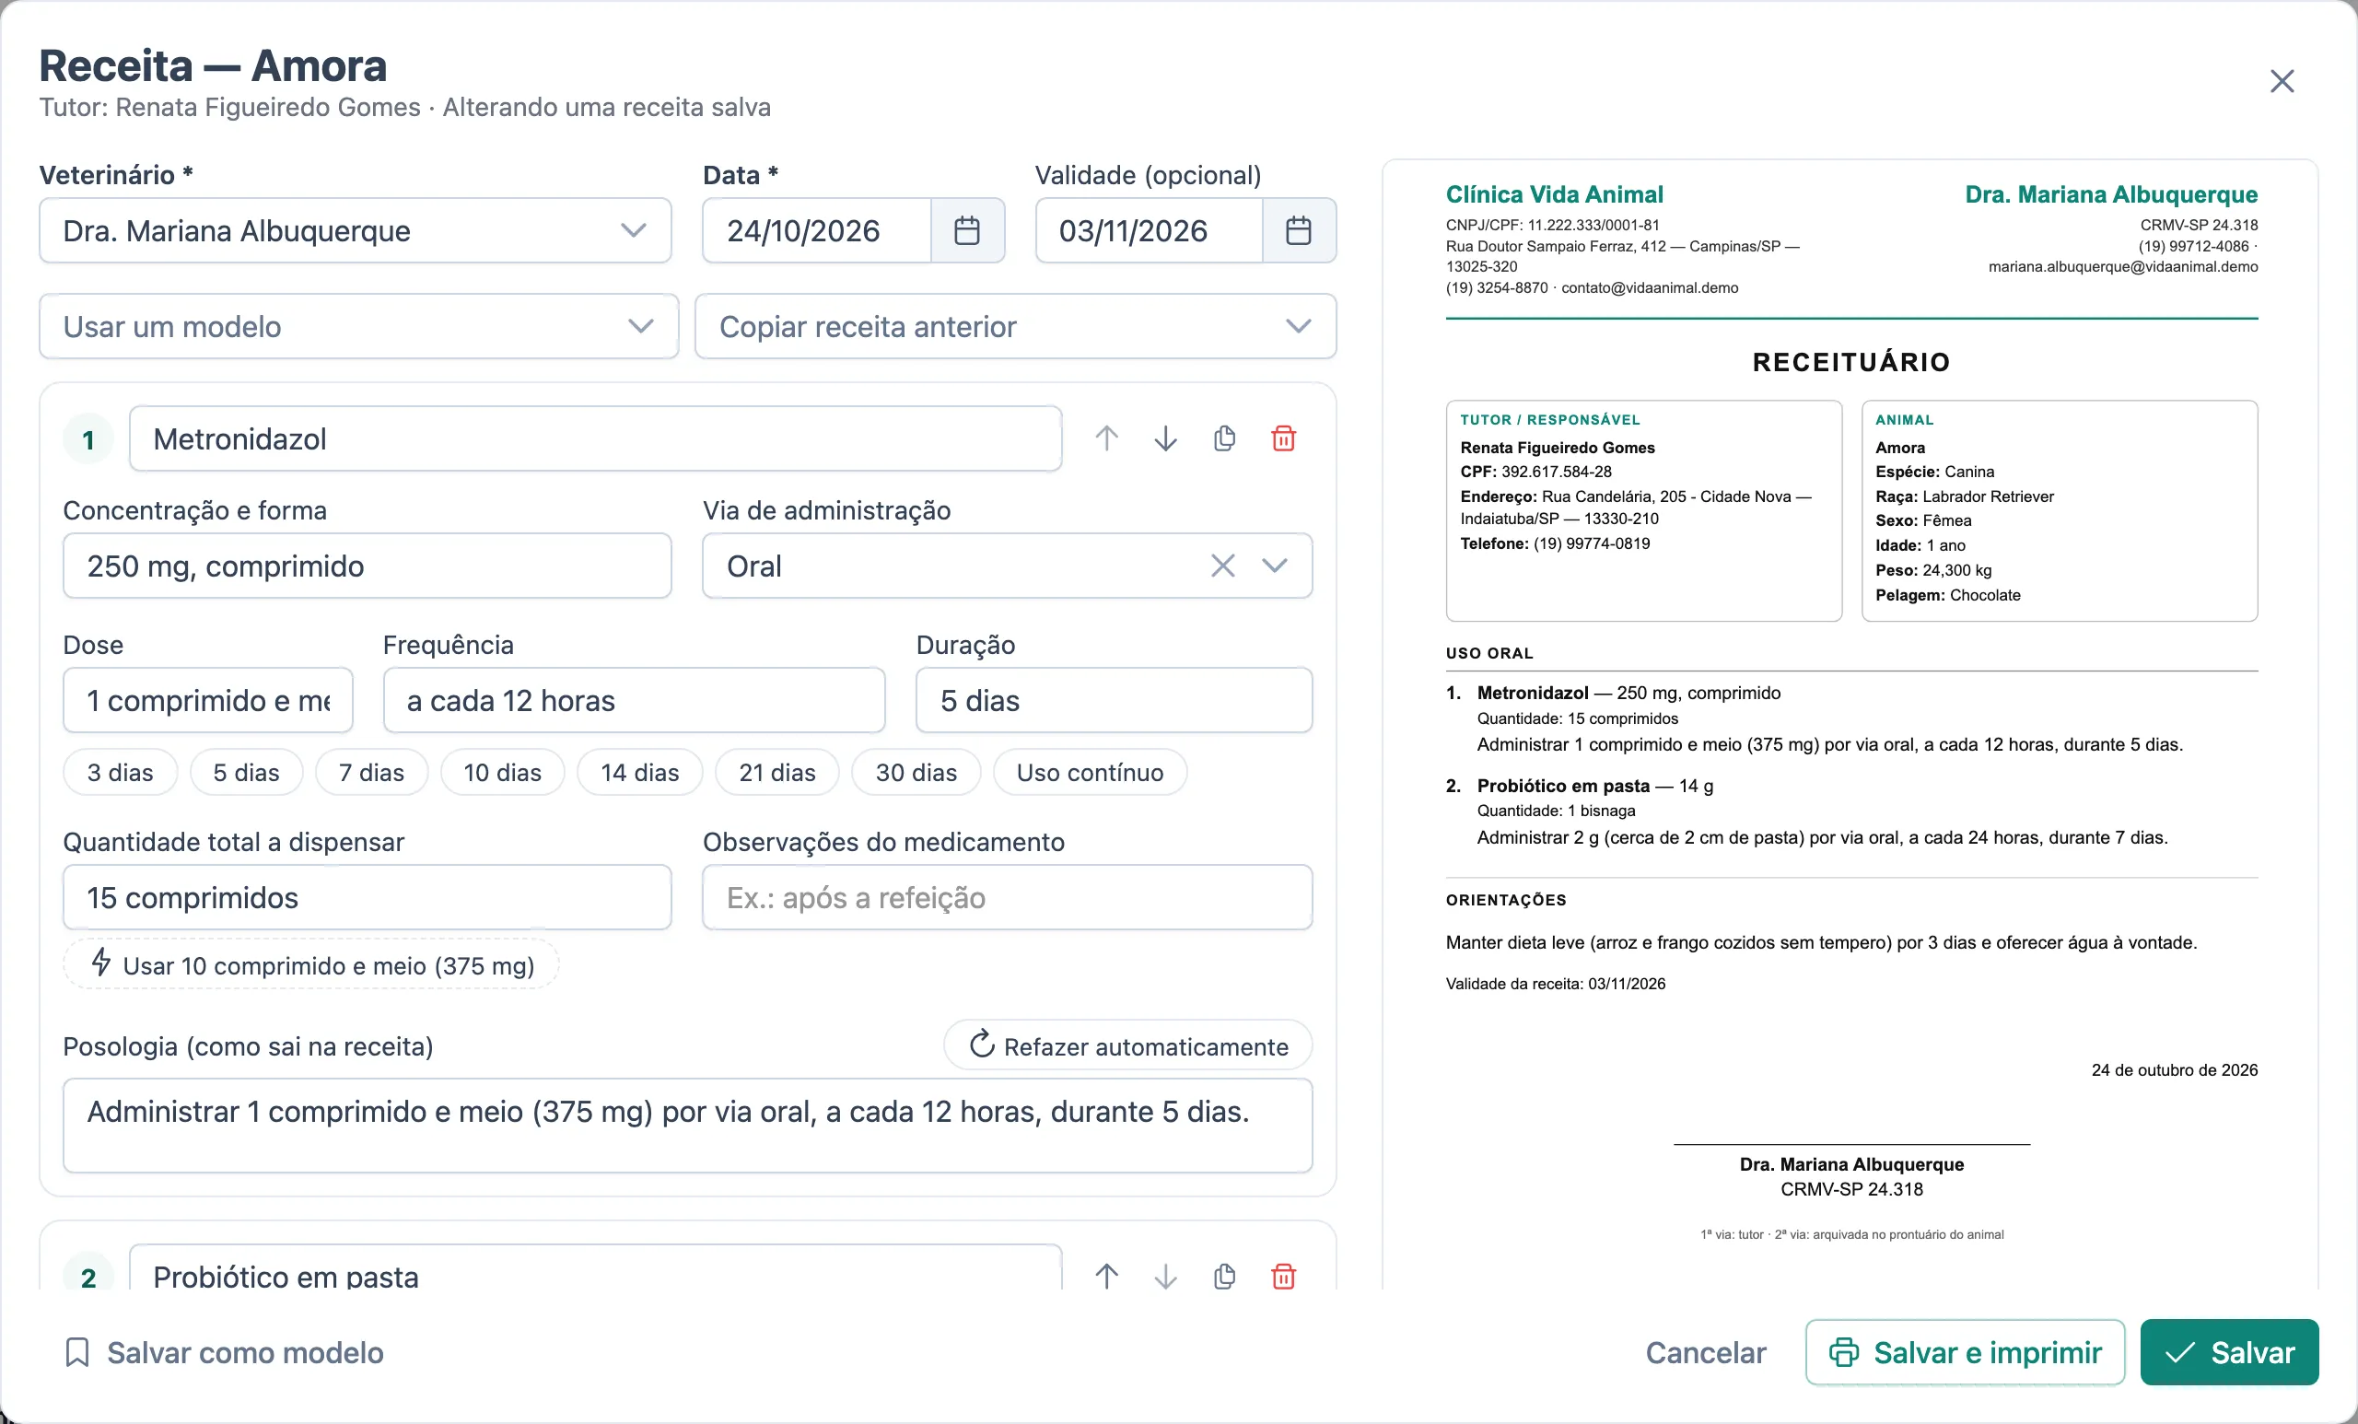Click Cancelar
Screen dimensions: 2358x1424
tap(1705, 1352)
